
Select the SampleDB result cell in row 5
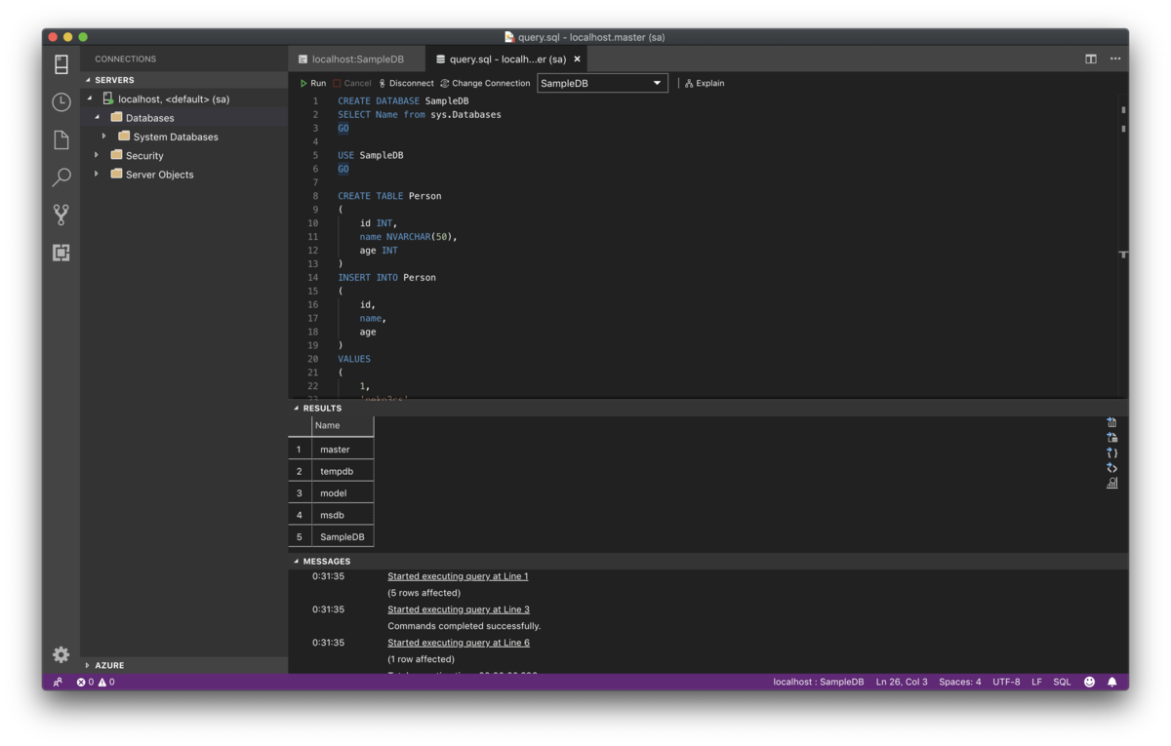(342, 537)
